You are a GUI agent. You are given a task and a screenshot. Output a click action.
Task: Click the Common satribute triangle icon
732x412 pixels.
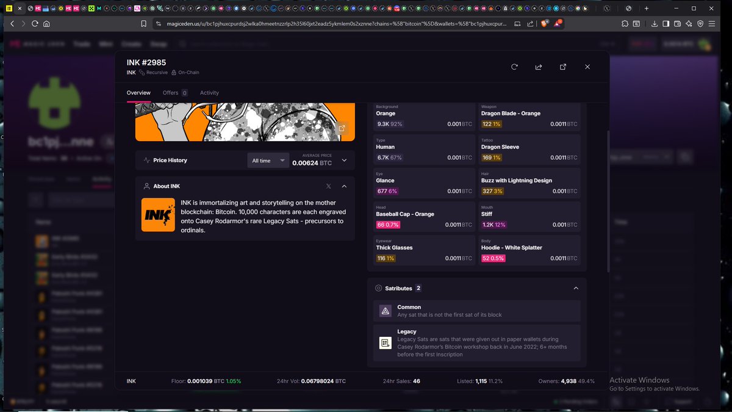point(386,311)
